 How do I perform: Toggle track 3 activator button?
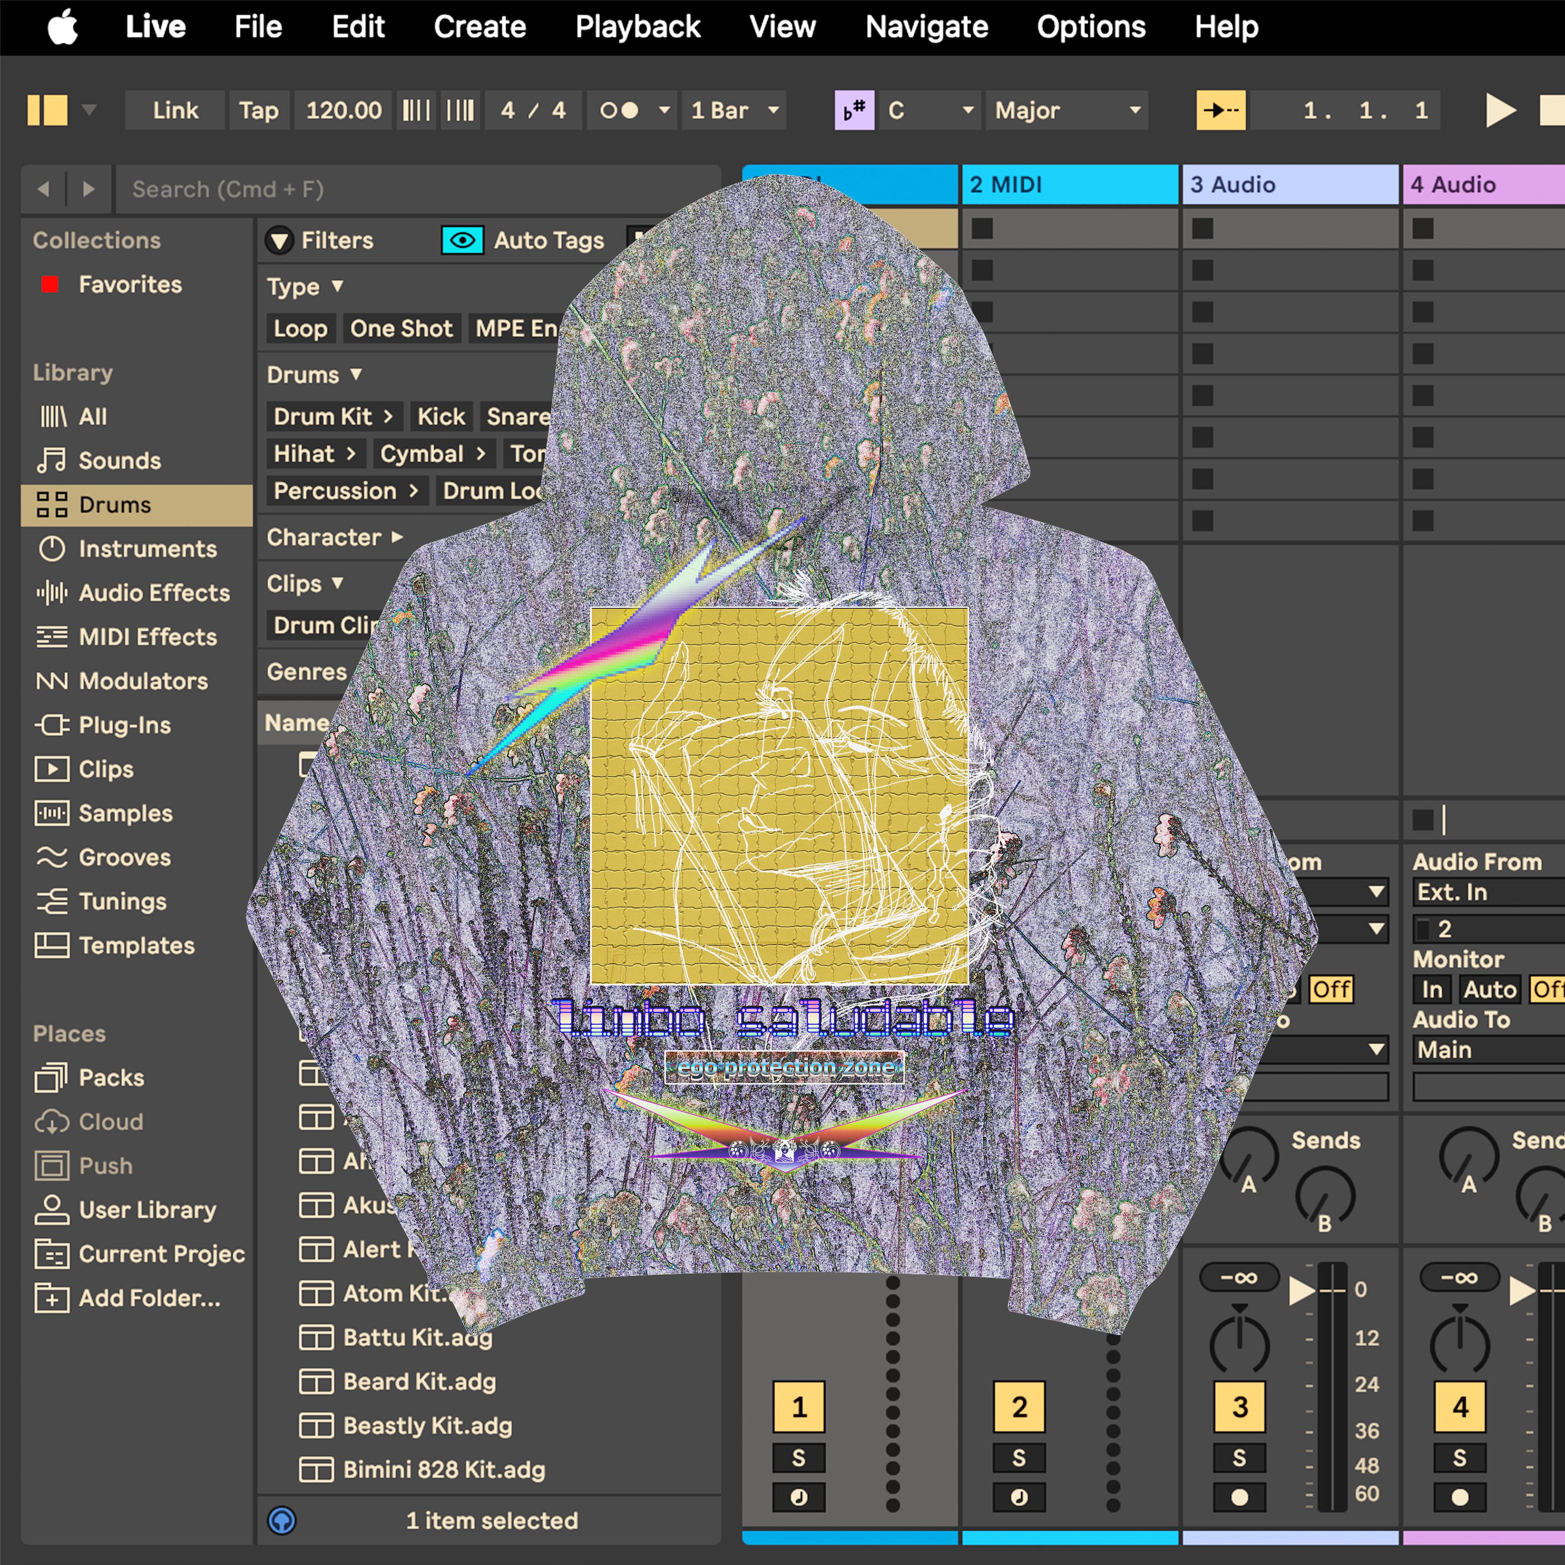[x=1239, y=1407]
